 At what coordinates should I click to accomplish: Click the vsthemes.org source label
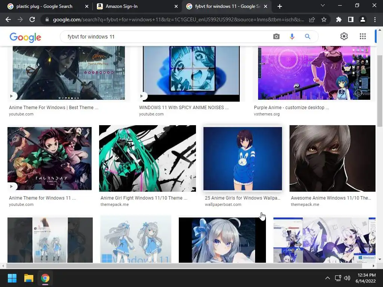tap(267, 114)
